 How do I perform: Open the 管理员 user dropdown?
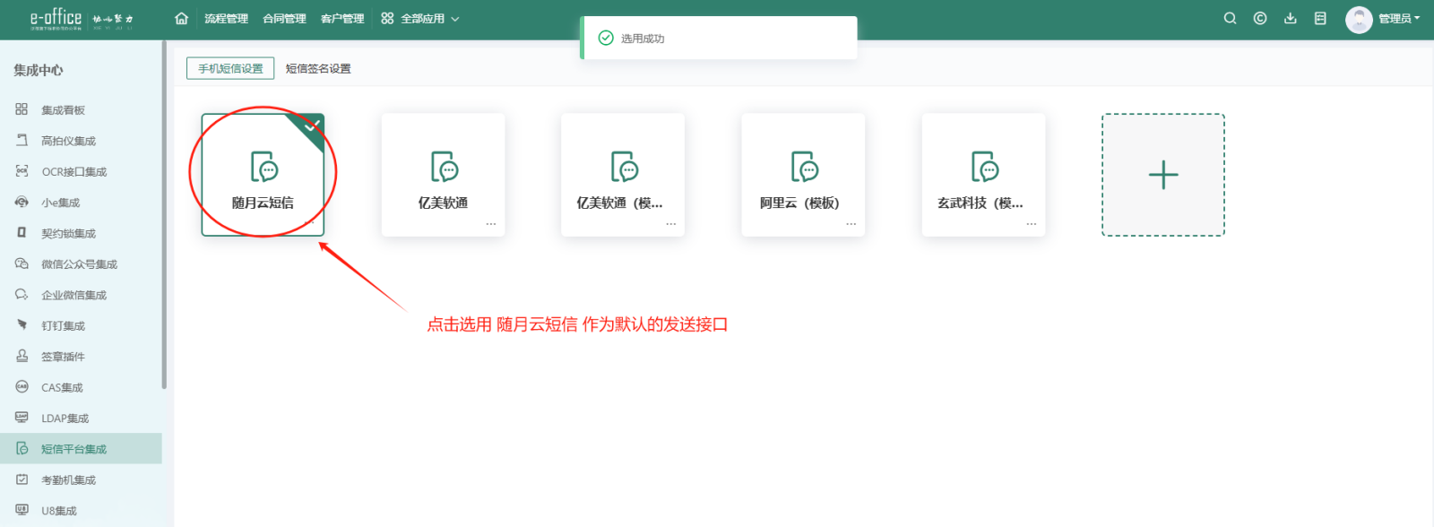[x=1399, y=18]
